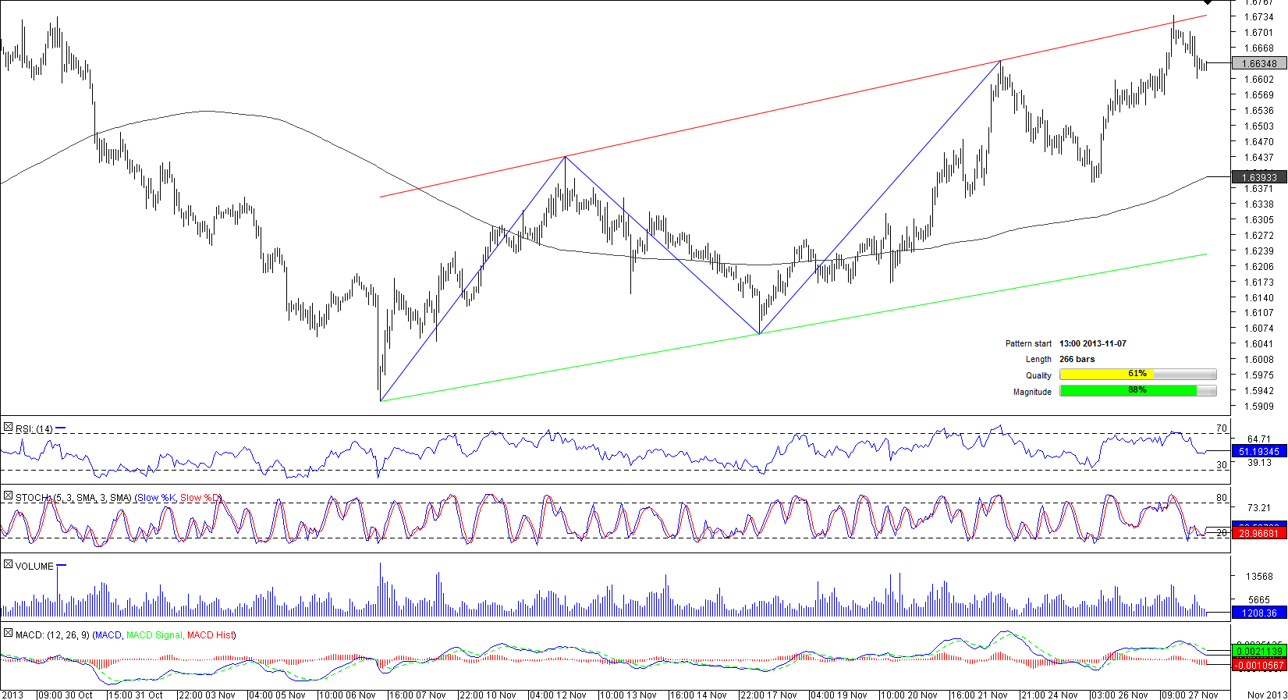The height and width of the screenshot is (700, 1288).
Task: Click the green MACD Signal legend label
Action: tap(154, 635)
